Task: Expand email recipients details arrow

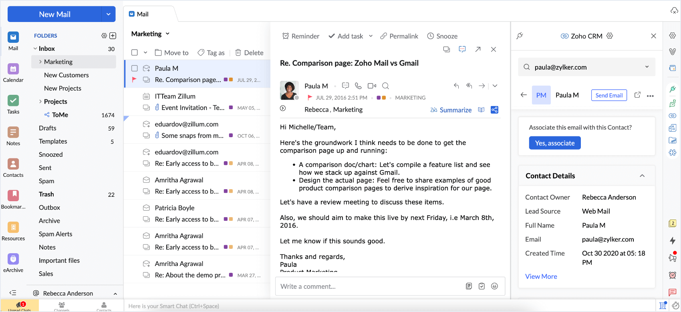Action: [283, 108]
